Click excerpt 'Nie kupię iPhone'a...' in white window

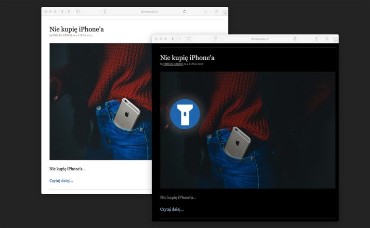tap(67, 169)
